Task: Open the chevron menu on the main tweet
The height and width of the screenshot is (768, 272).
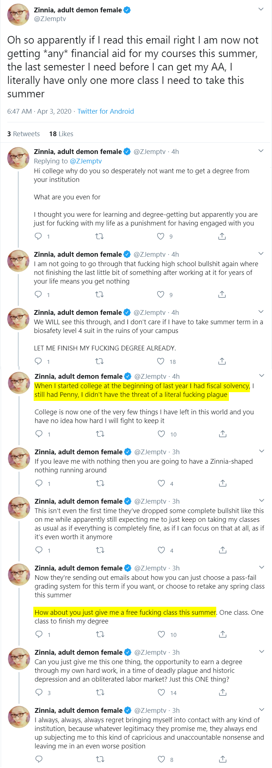Action: point(261,9)
